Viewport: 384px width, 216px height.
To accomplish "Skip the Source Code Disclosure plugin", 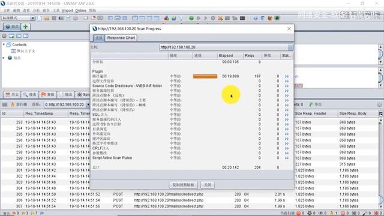I will (x=287, y=86).
